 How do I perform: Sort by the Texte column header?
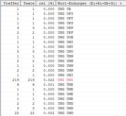tap(28, 3)
